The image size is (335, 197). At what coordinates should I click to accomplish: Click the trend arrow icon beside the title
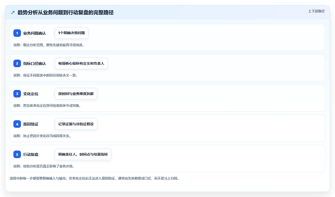[13, 13]
